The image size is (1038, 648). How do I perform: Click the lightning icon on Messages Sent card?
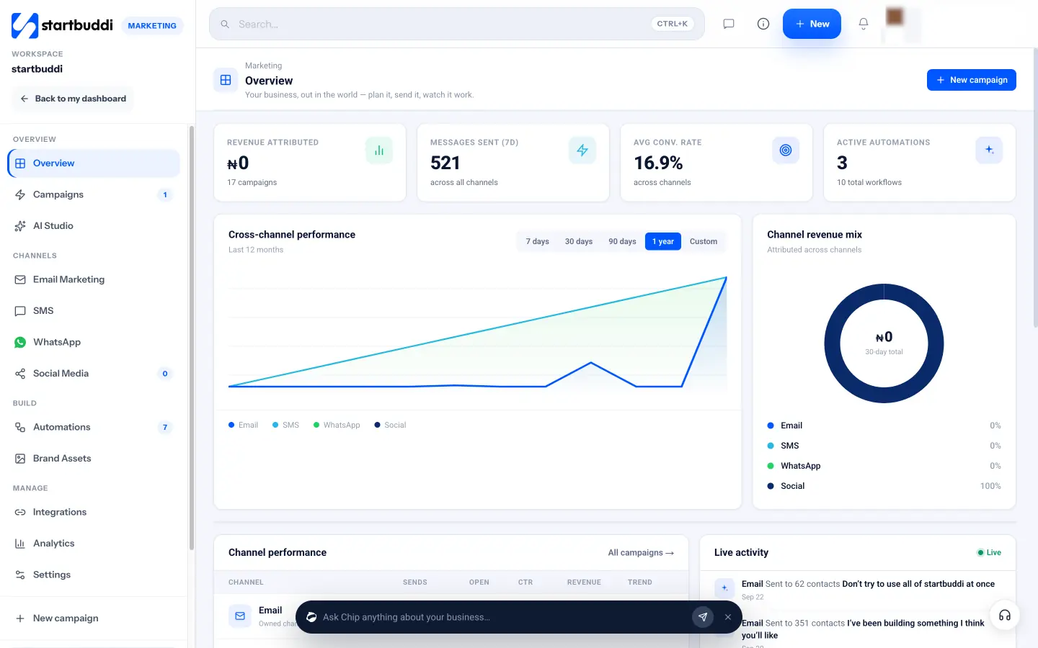point(582,150)
